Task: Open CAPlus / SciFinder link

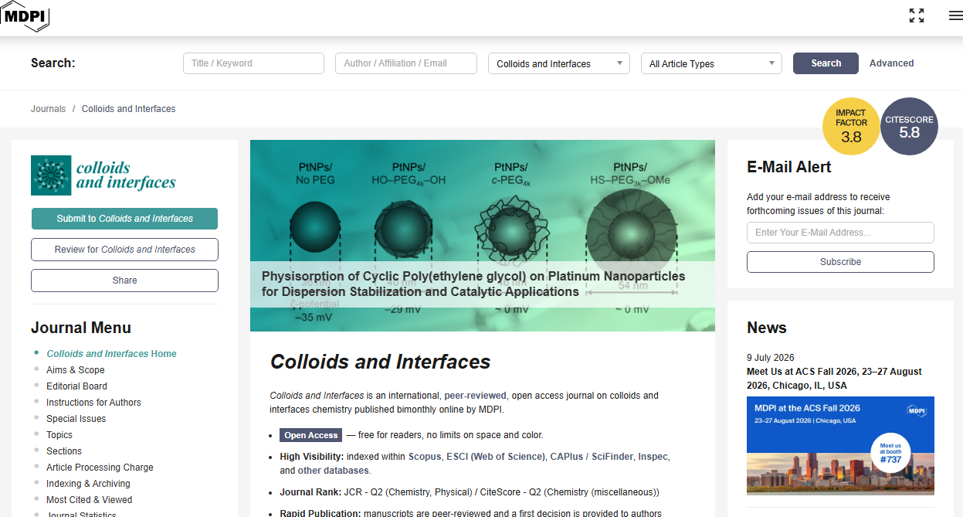Action: pos(590,457)
